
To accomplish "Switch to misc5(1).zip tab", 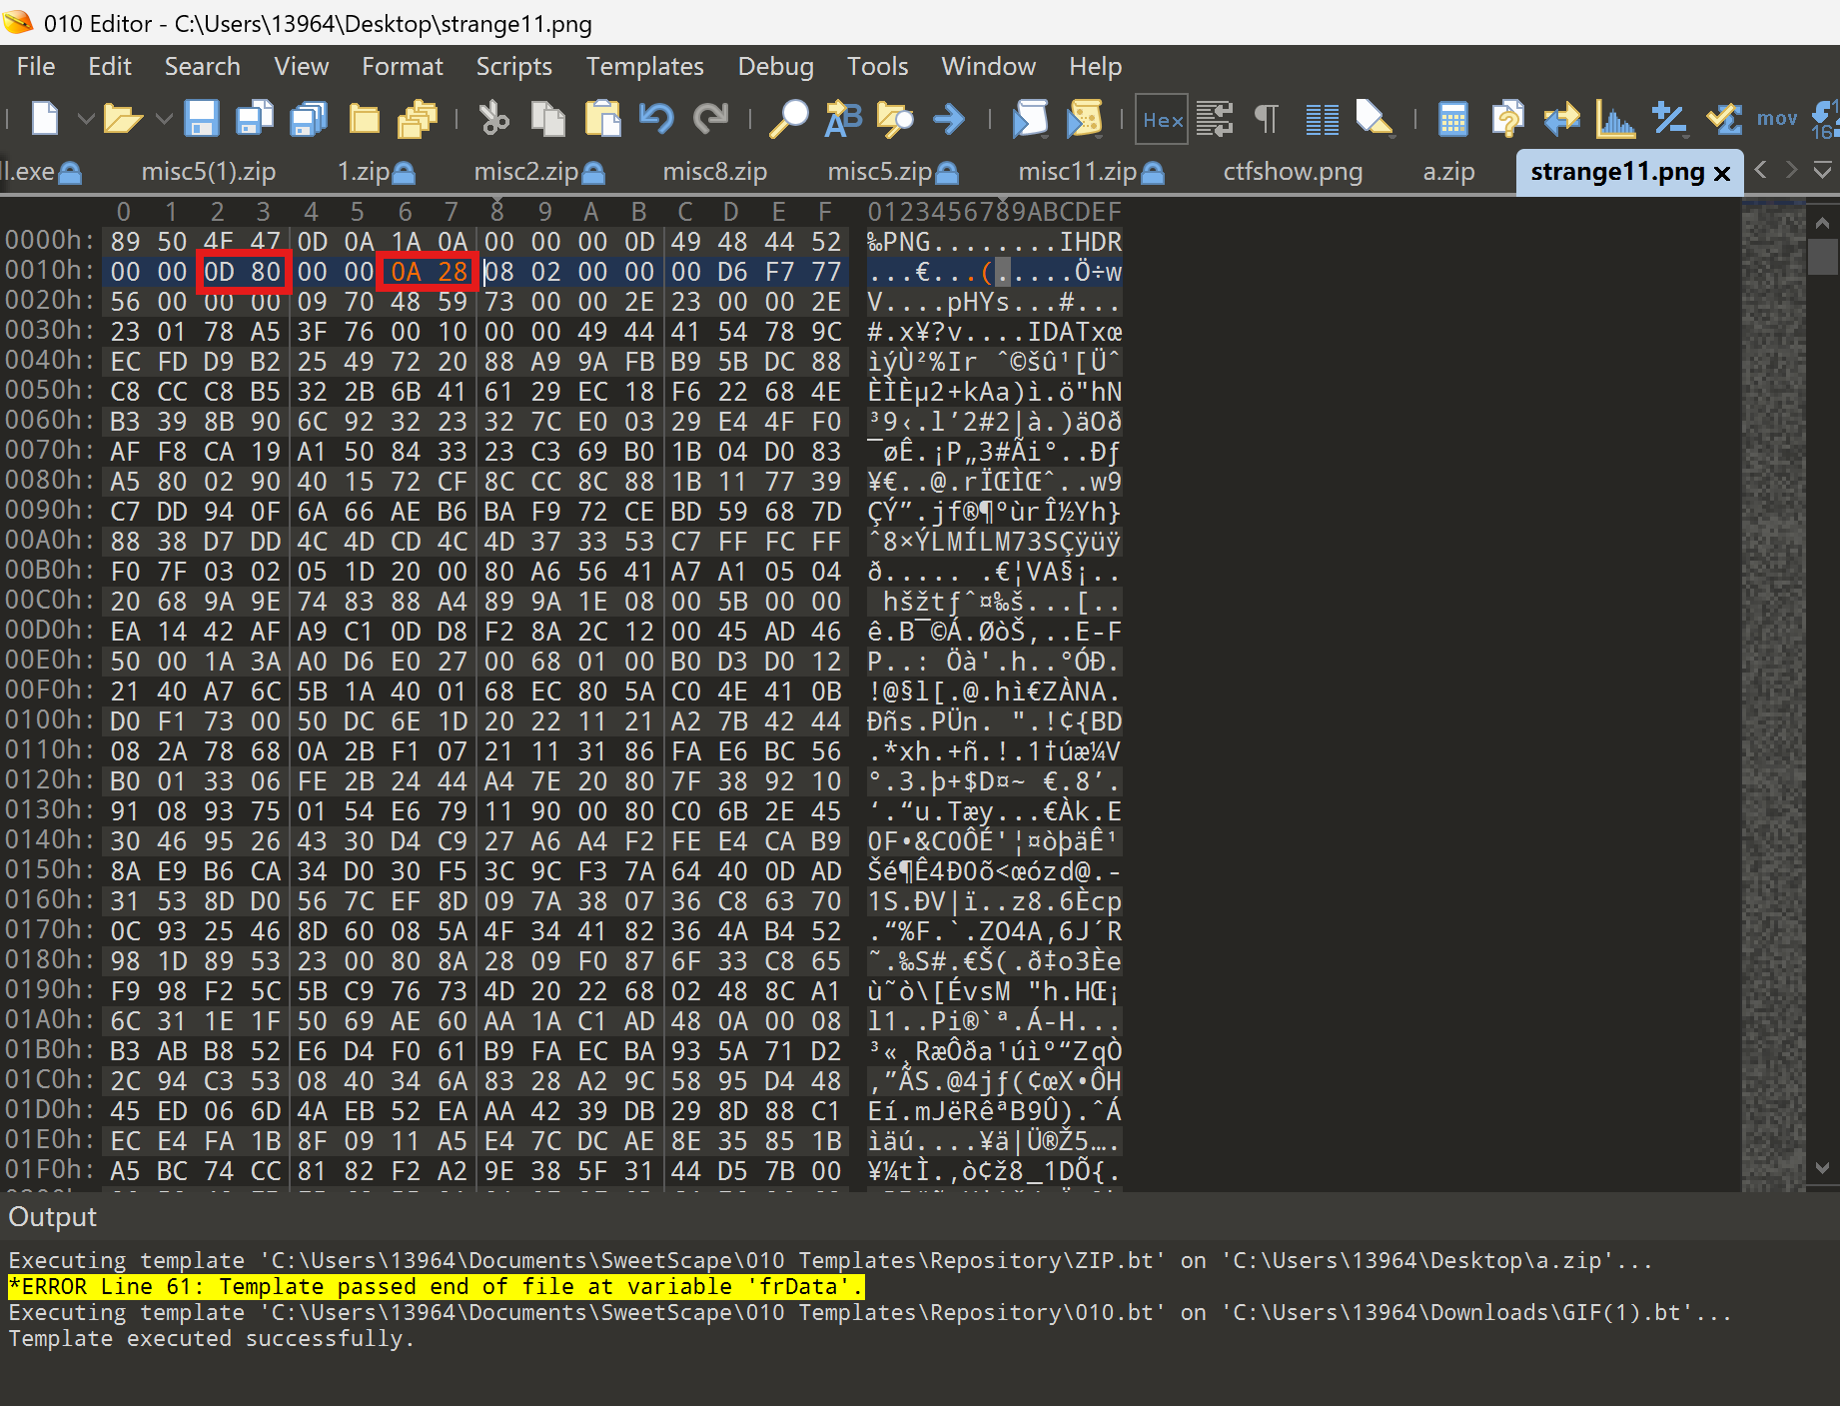I will point(209,172).
